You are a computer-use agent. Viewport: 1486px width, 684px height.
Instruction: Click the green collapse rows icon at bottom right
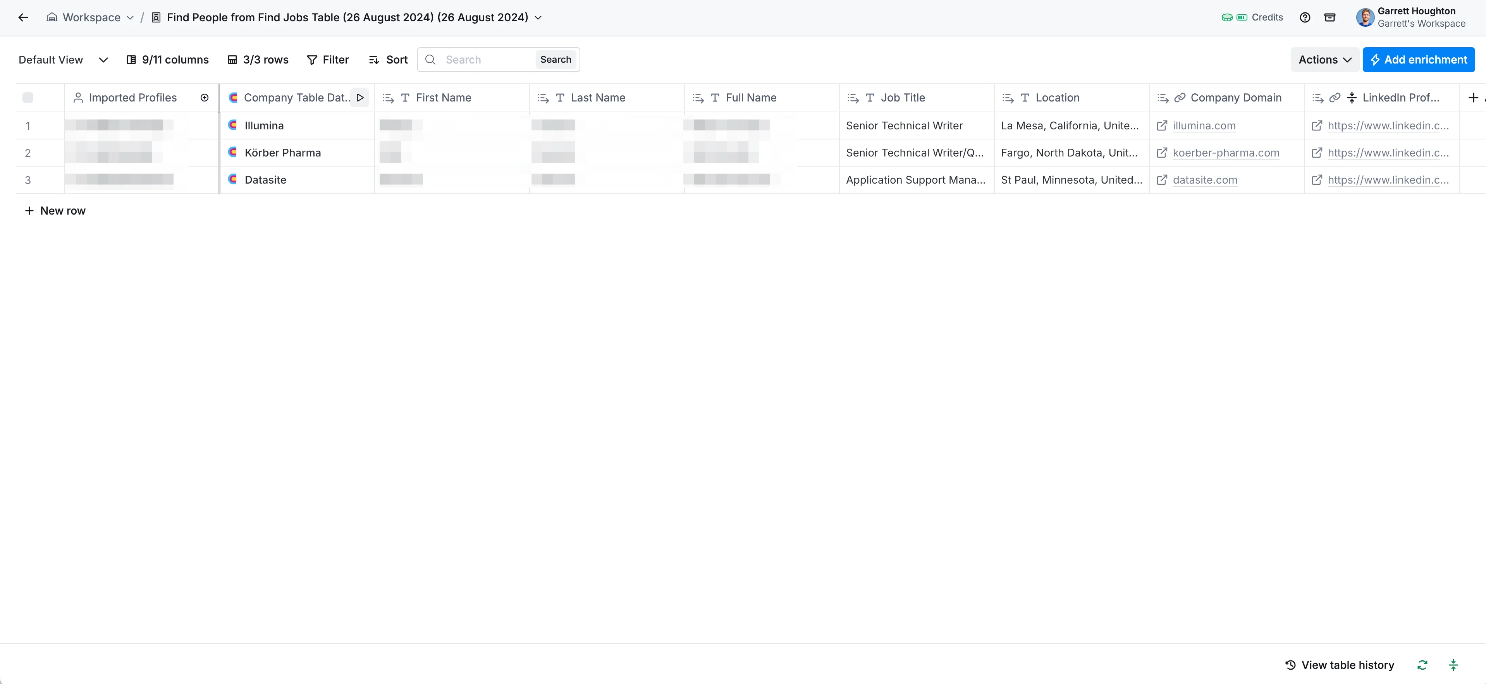click(1453, 665)
